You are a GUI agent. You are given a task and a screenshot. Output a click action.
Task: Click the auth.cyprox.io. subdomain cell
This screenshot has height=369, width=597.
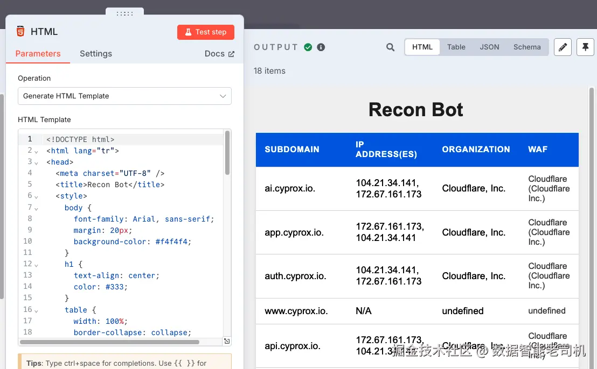coord(295,276)
